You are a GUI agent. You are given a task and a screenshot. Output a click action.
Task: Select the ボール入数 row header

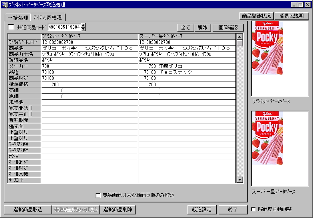pos(24,174)
